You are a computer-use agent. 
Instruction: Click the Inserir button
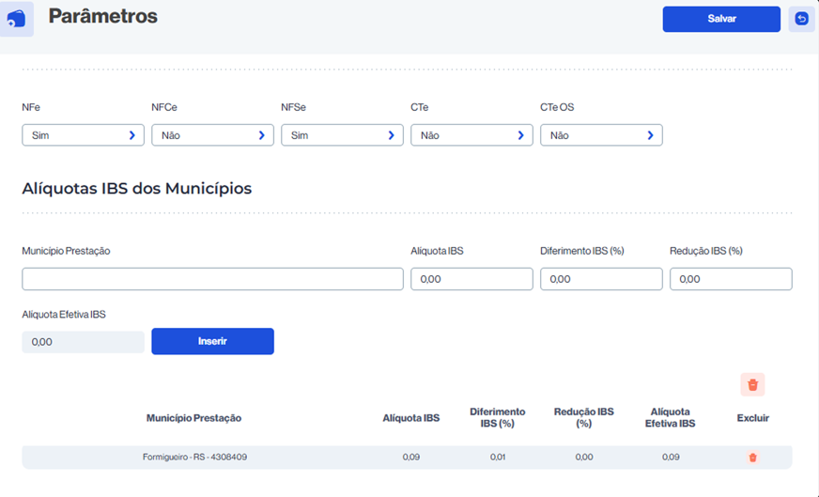coord(212,341)
